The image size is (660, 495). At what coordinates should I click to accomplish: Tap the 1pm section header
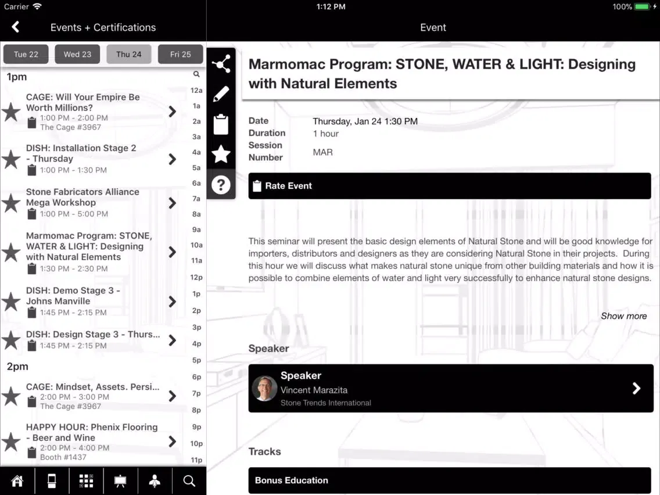(17, 77)
